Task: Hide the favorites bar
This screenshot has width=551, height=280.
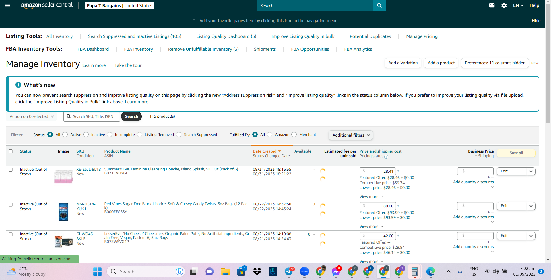Action: pos(536,21)
